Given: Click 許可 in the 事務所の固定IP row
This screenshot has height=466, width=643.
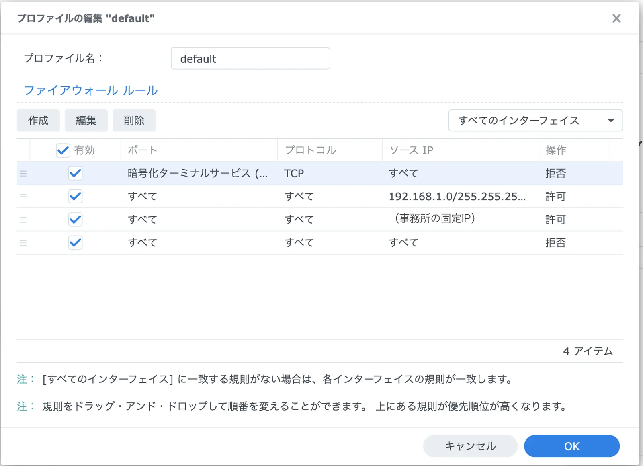Looking at the screenshot, I should [x=556, y=220].
